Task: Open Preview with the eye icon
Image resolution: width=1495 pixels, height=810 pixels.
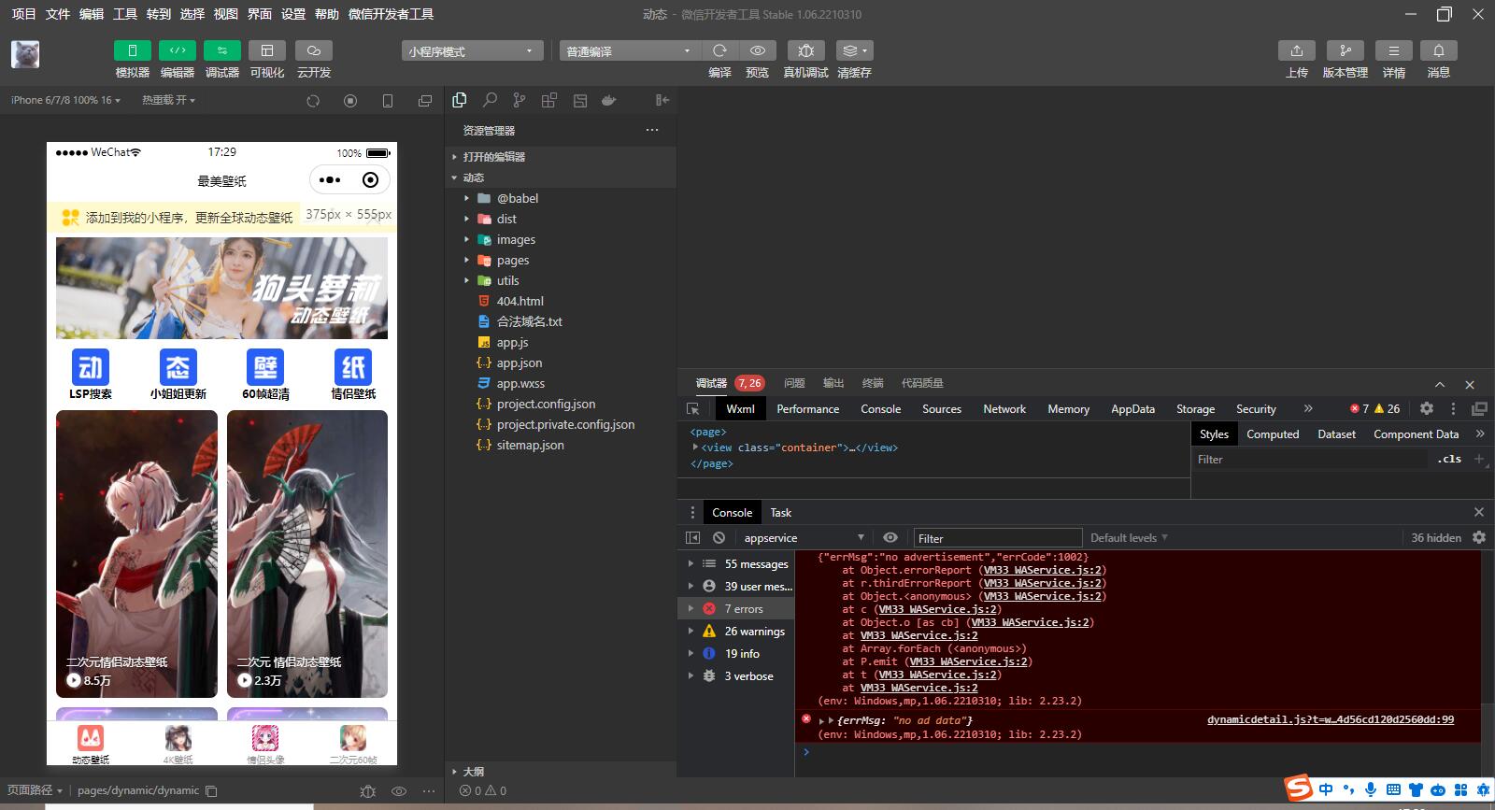Action: coord(758,50)
